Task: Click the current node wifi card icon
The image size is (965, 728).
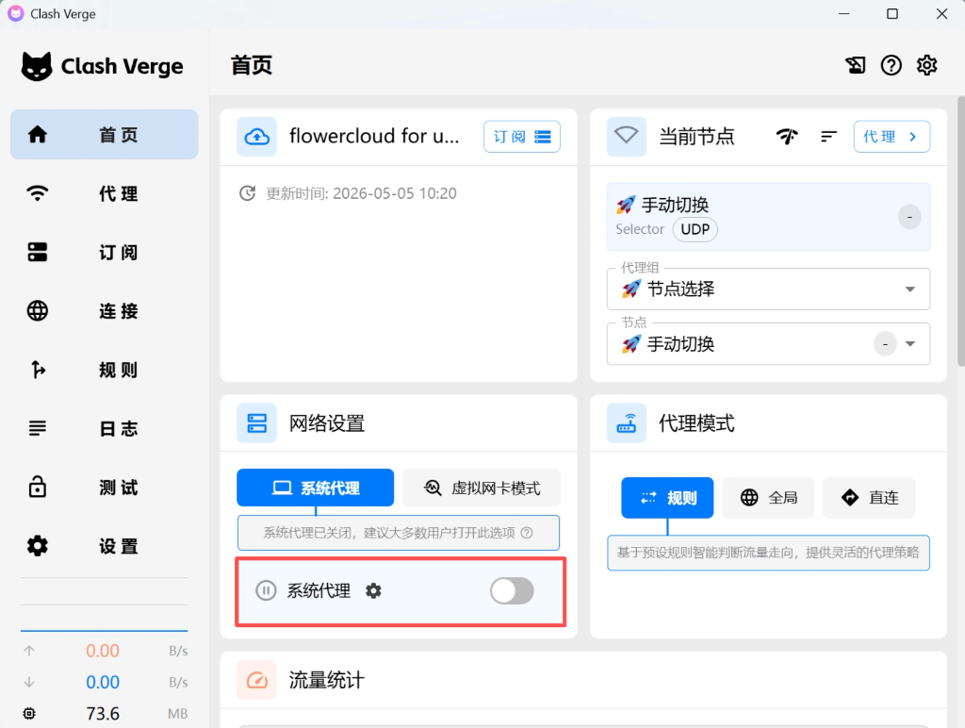Action: pos(627,136)
